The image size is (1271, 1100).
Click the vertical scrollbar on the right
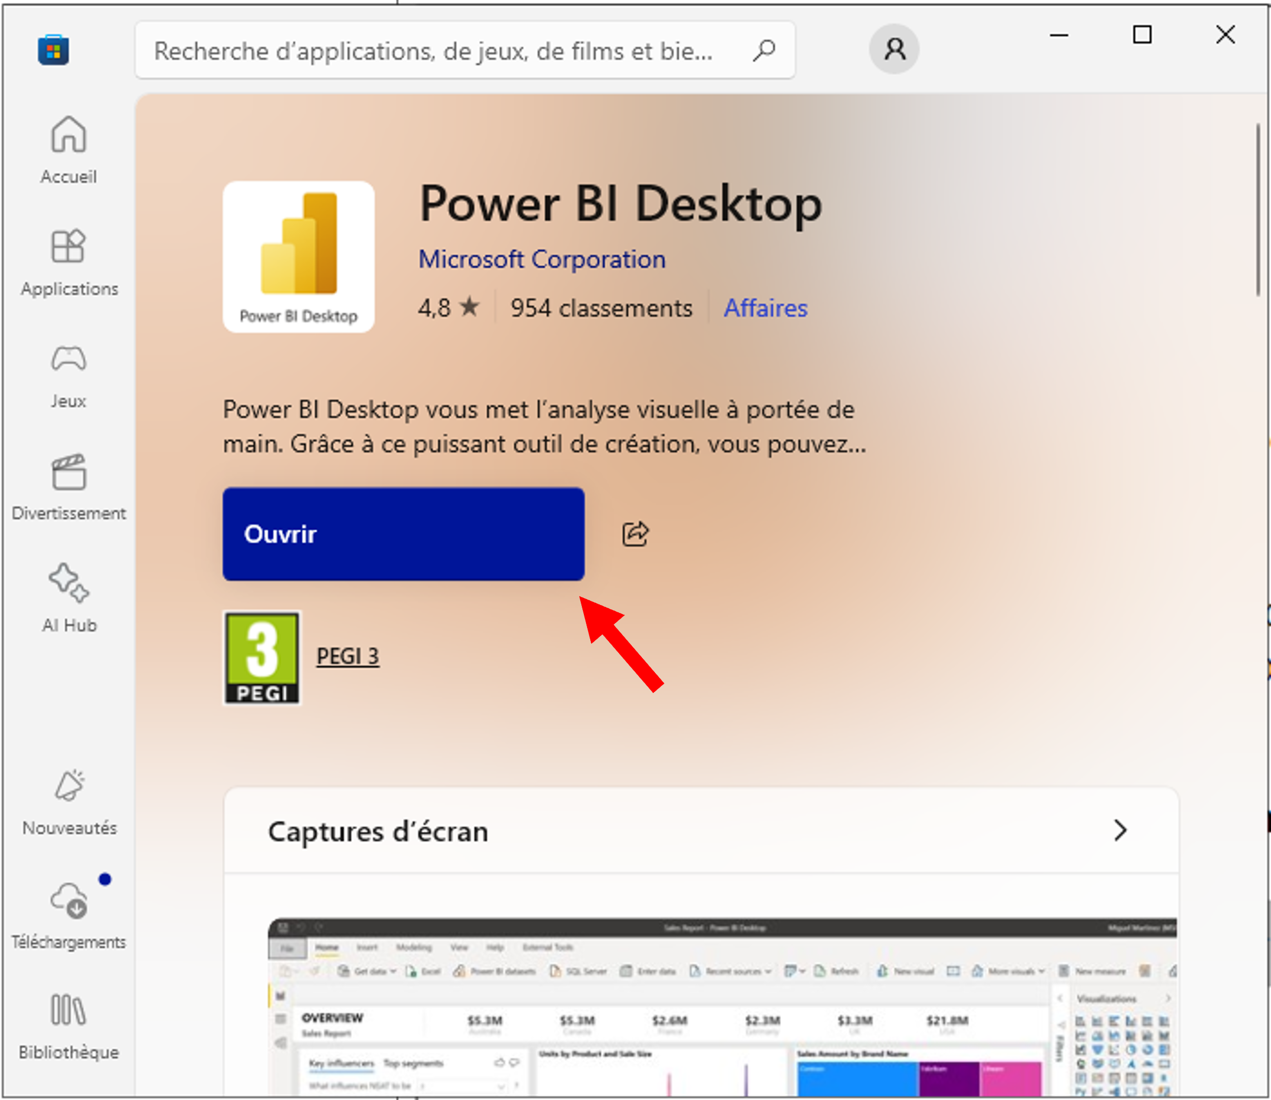tap(1257, 210)
